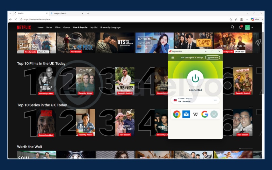Open Copilot Chat in browser
The width and height of the screenshot is (272, 170).
[x=255, y=19]
